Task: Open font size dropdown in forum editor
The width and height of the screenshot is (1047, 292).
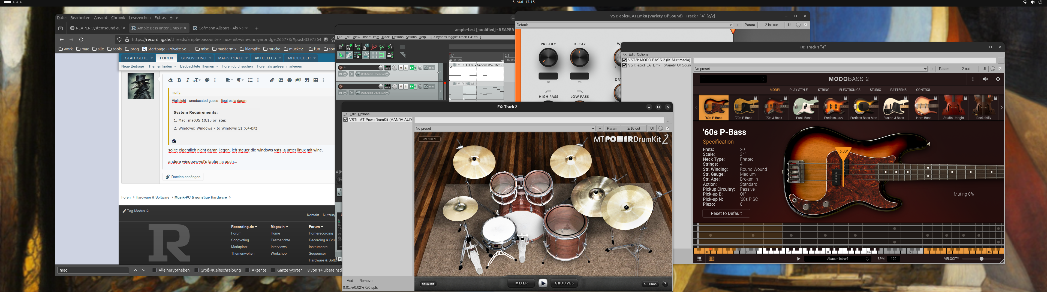Action: (x=197, y=80)
